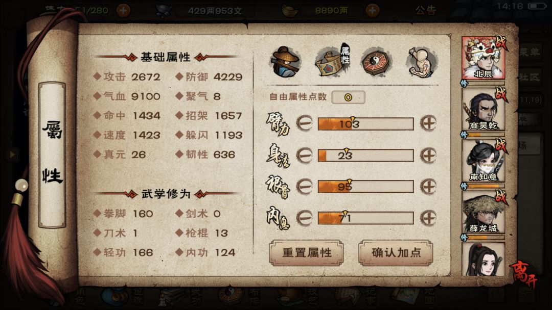
Task: Select character 南知意 portrait
Action: [484, 161]
